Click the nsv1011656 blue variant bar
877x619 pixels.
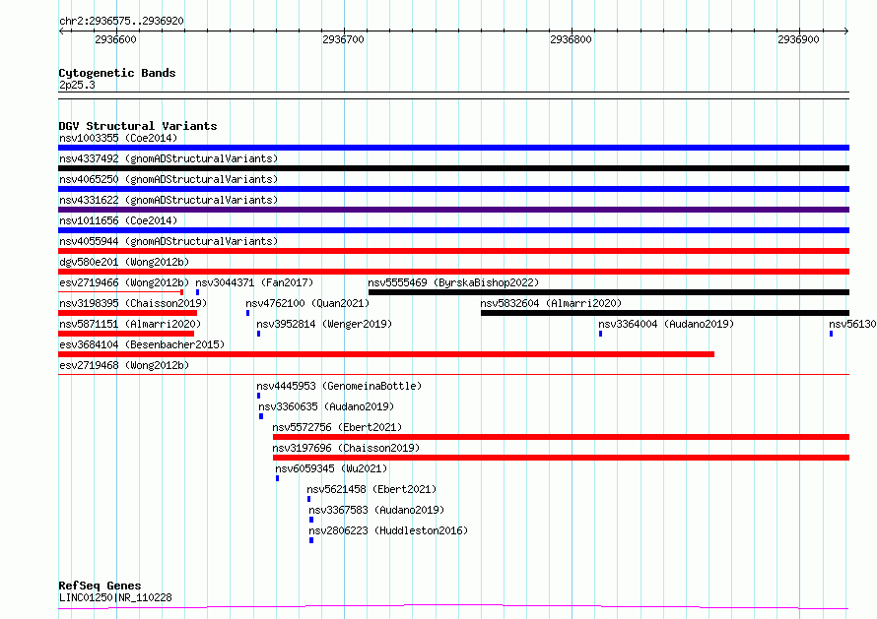coord(453,230)
